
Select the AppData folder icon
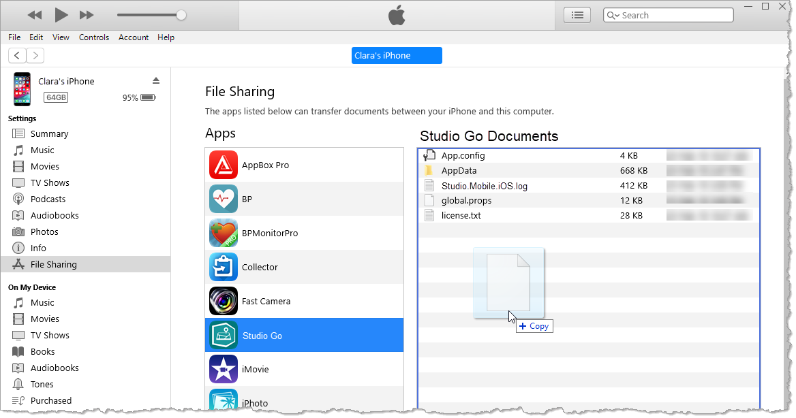429,170
